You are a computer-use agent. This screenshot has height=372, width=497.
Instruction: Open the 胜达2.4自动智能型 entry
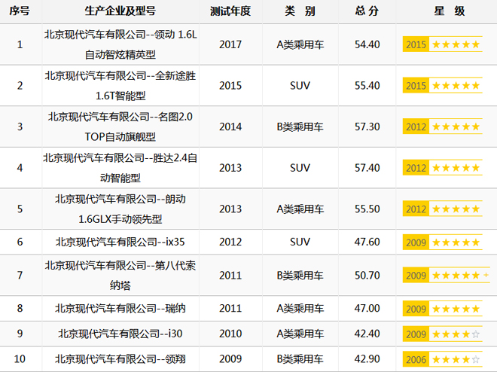tap(120, 168)
